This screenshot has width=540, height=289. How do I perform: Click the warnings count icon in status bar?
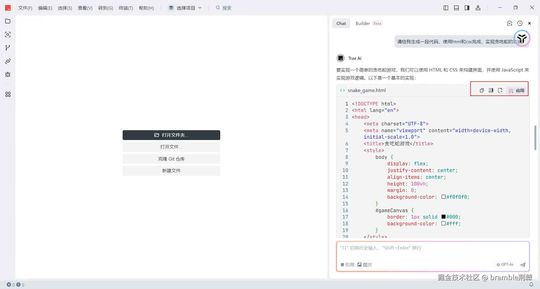point(18,285)
